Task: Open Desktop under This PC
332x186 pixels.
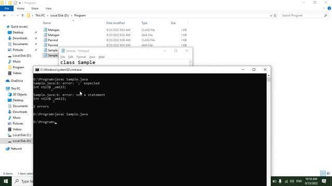Action: tap(18, 100)
